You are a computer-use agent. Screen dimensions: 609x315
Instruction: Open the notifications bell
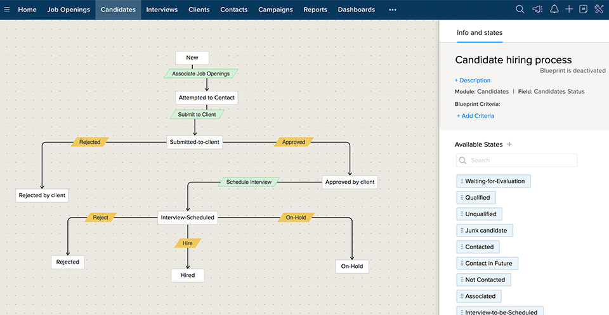[x=554, y=10]
